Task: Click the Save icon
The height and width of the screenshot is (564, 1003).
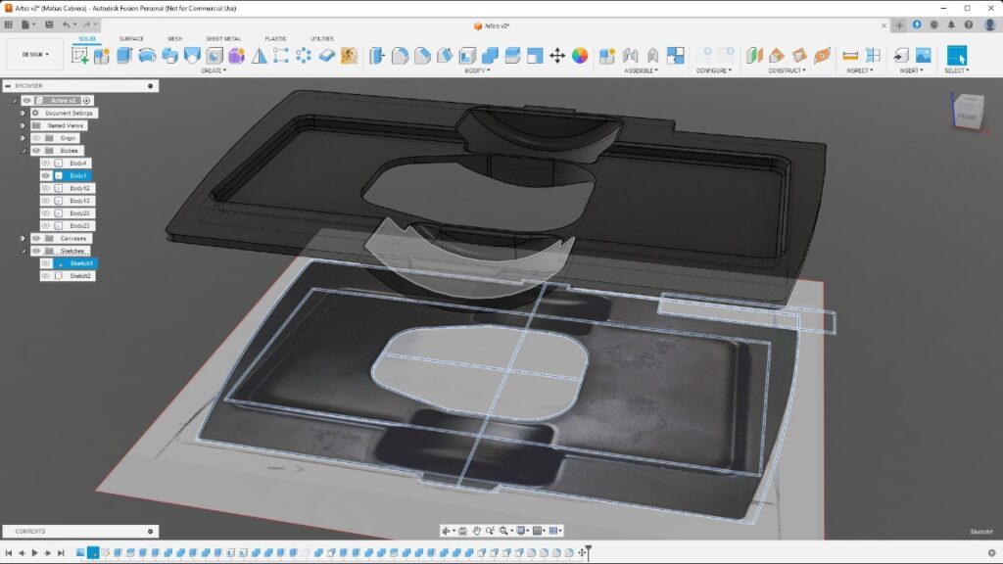Action: (49, 24)
